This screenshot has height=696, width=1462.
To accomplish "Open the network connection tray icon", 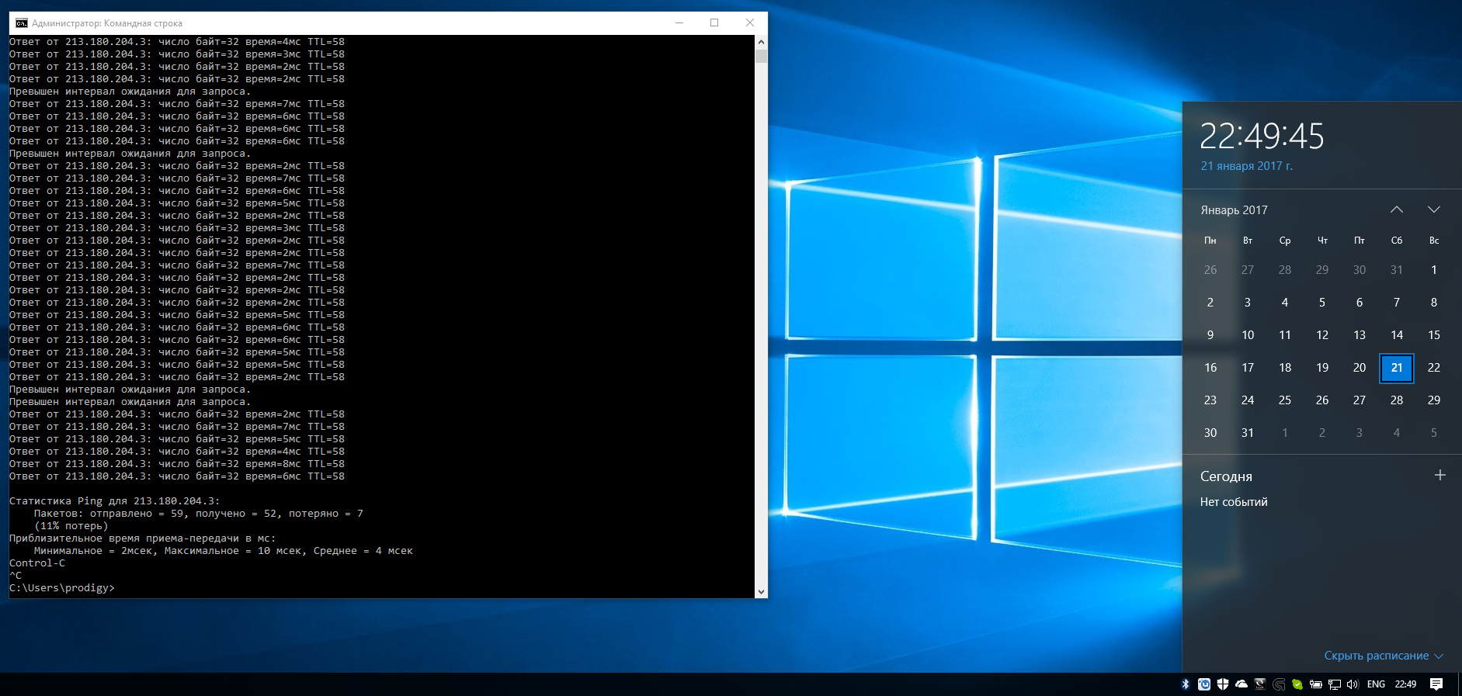I will (x=1335, y=684).
